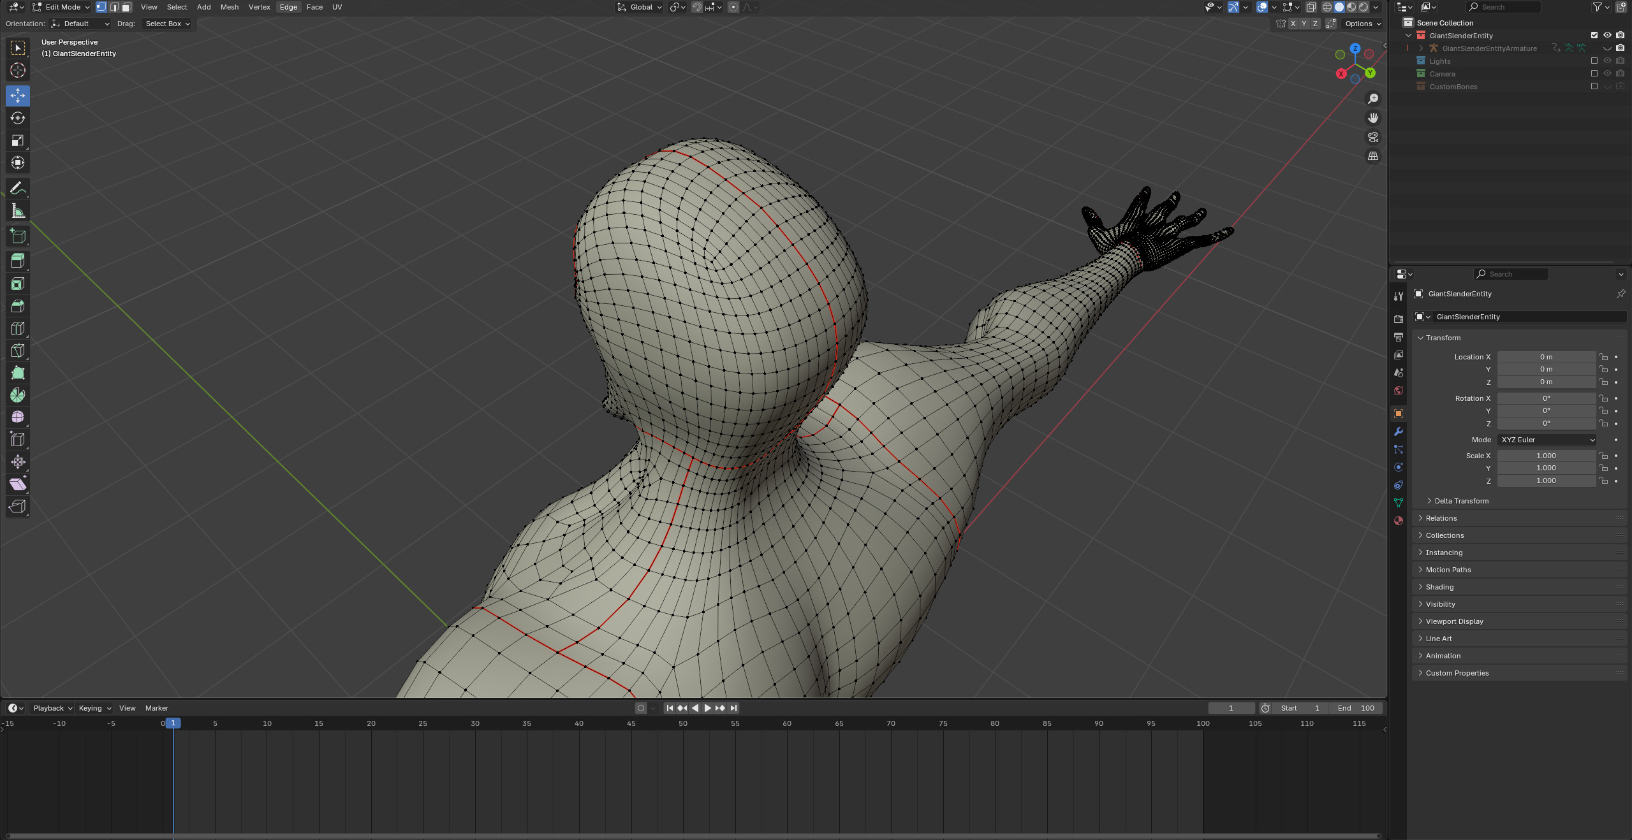
Task: Jump to the last frame
Action: 733,708
